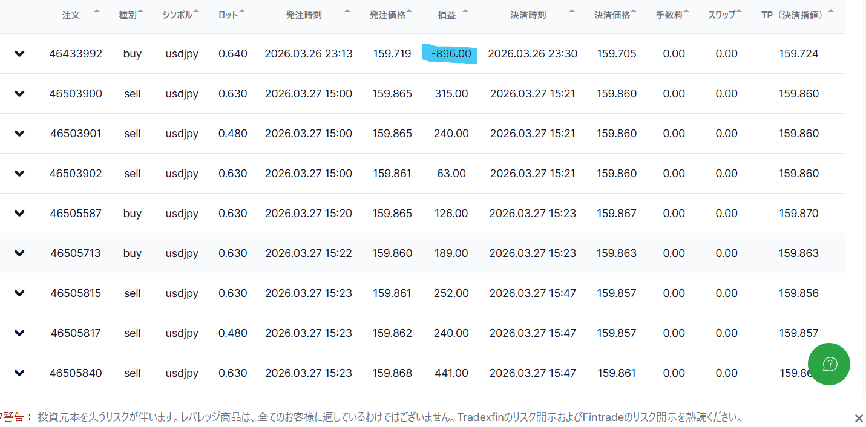Open the リスク開示 link after Tradexfinの

(534, 417)
